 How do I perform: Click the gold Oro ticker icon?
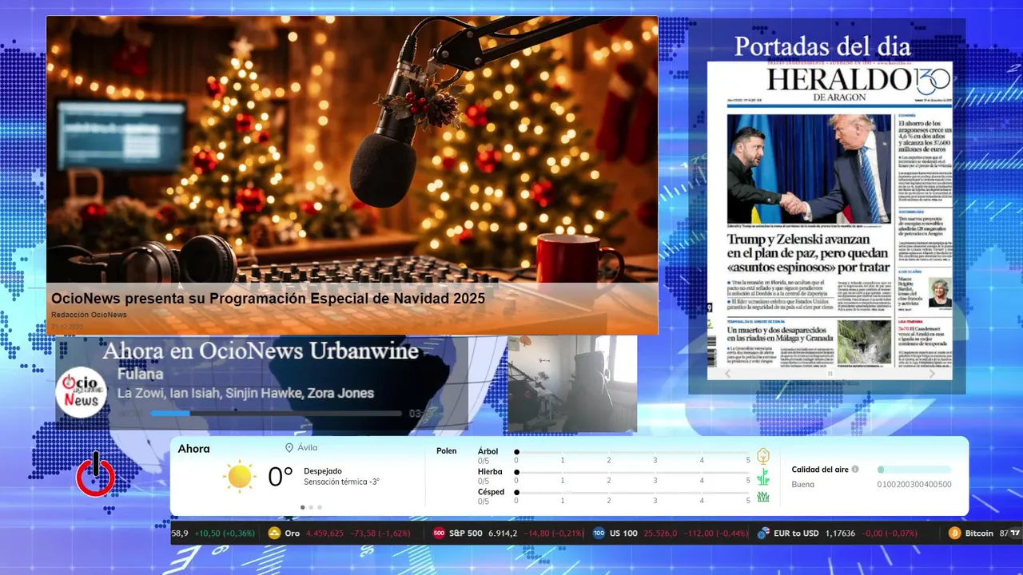coord(274,533)
